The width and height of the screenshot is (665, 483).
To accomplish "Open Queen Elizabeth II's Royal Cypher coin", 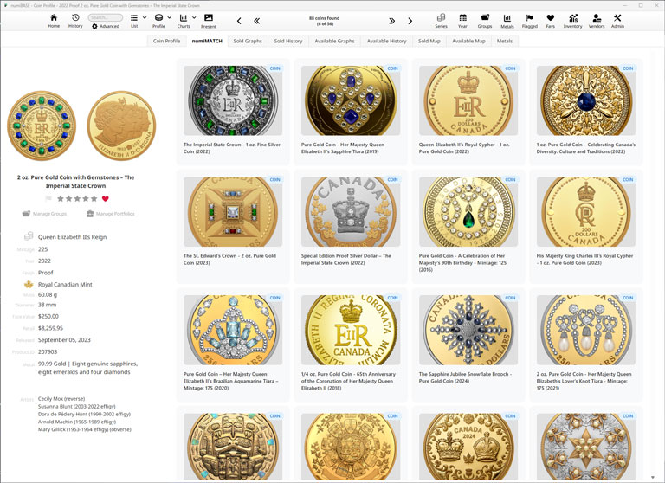I will pos(468,112).
